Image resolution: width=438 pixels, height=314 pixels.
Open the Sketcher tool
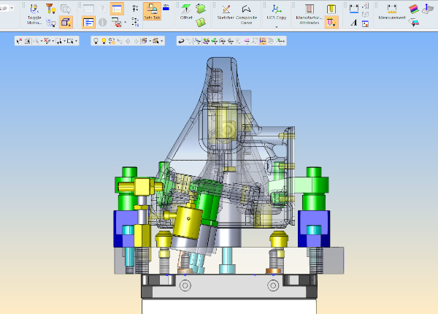click(225, 12)
